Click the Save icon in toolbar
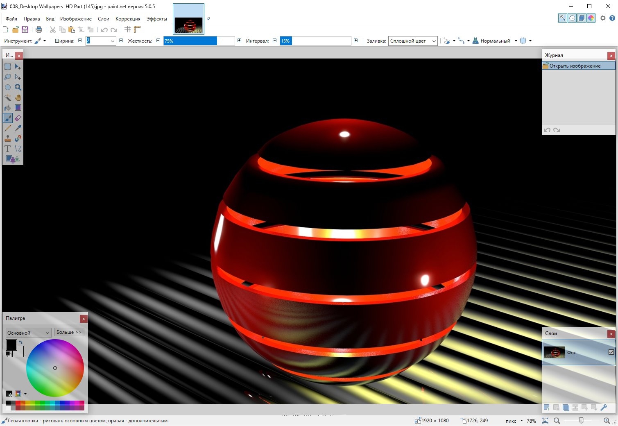618x426 pixels. point(25,29)
